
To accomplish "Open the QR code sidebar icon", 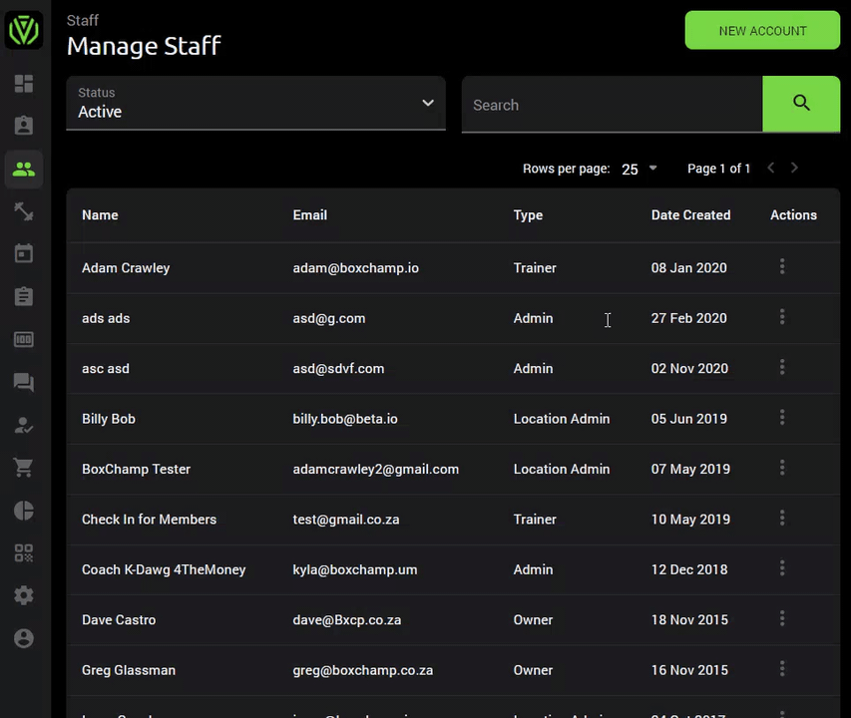I will point(24,553).
